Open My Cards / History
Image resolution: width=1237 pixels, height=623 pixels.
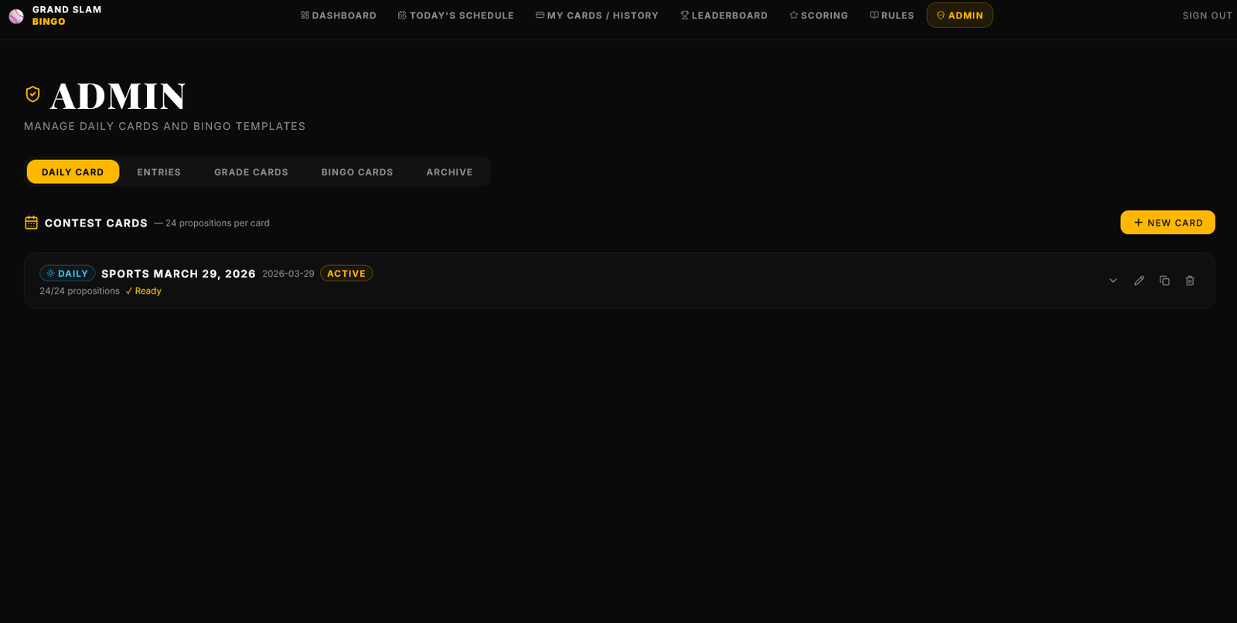pyautogui.click(x=597, y=15)
